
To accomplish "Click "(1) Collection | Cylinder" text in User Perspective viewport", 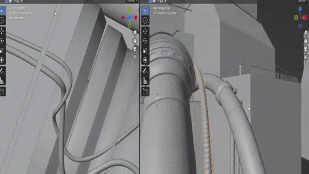I will pos(164,13).
